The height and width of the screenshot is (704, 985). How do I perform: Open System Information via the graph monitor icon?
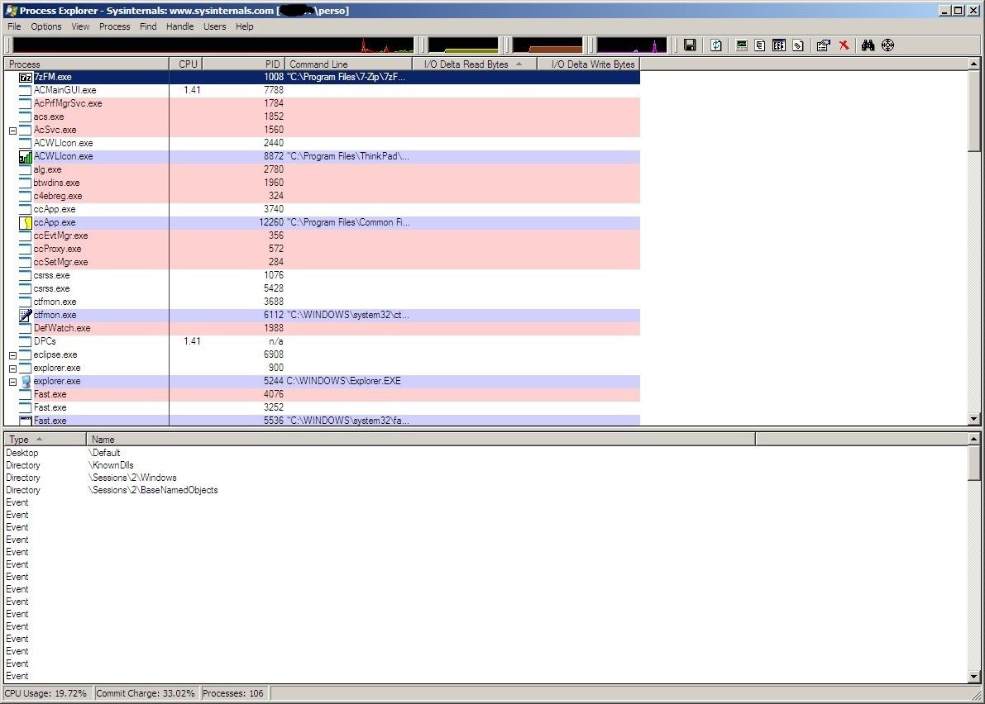coord(742,45)
